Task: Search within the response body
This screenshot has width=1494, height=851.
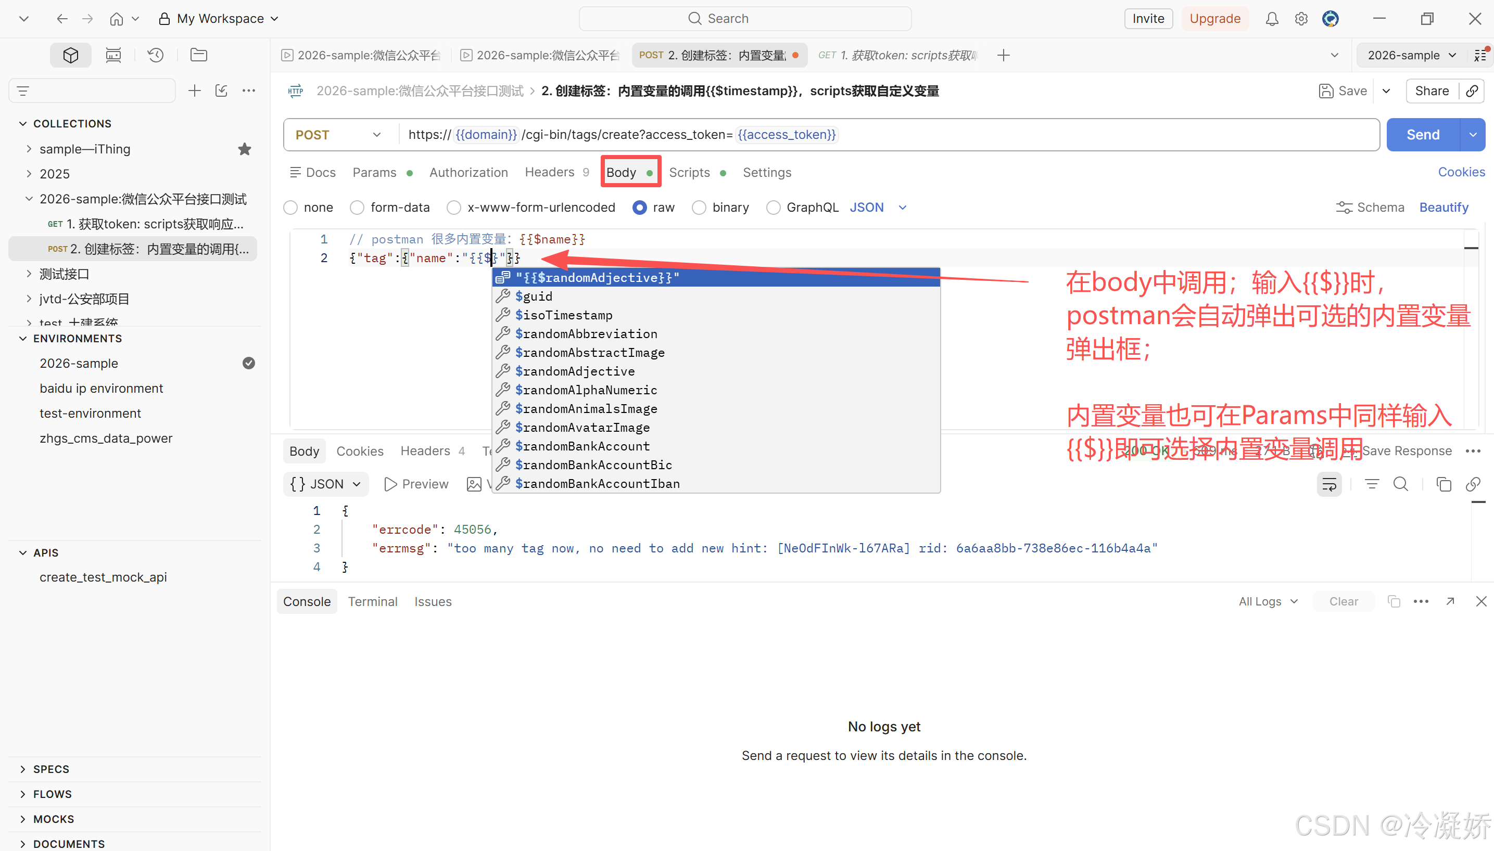Action: (1400, 484)
